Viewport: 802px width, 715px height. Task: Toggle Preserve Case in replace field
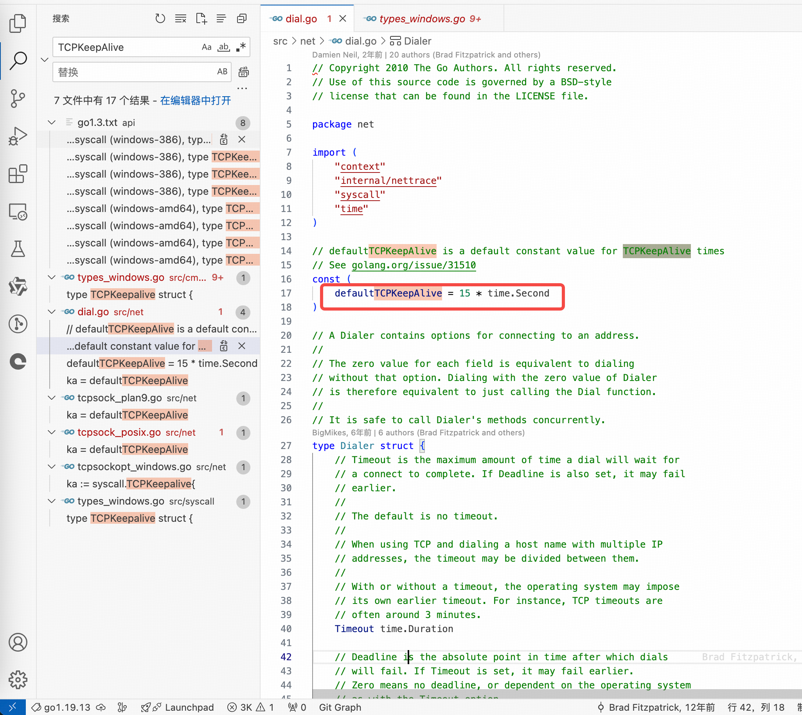222,72
